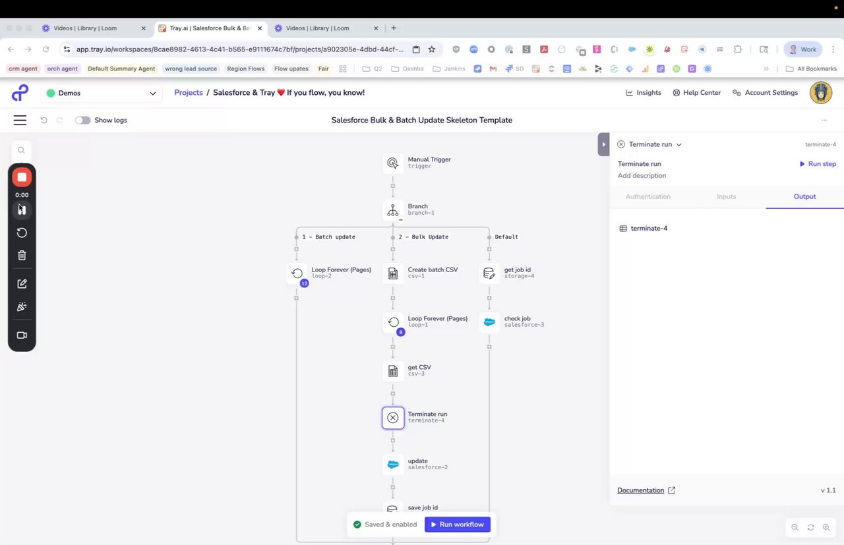Viewport: 844px width, 545px height.
Task: Select the Manual Trigger step icon
Action: click(x=393, y=163)
